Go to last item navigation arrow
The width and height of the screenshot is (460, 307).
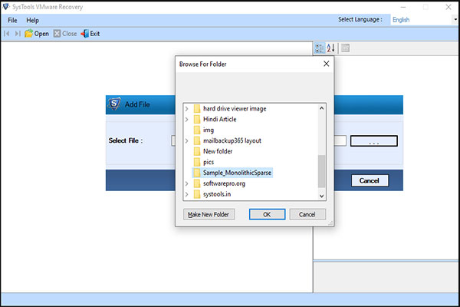pos(18,34)
